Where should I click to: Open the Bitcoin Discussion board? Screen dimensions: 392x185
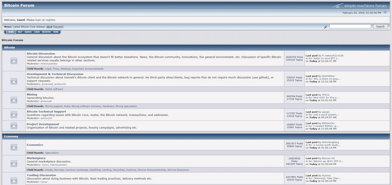click(41, 54)
